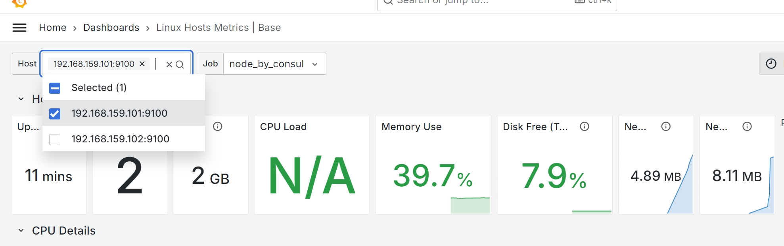Click the 11 mins uptime value
Screen dimensions: 784x246
(48, 176)
